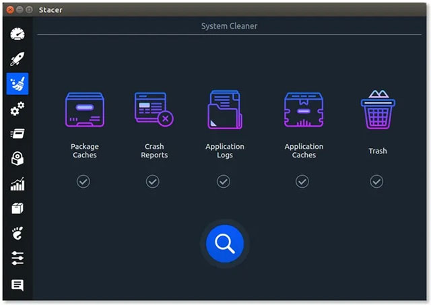Click the System Cleaner heading
Image resolution: width=431 pixels, height=305 pixels.
229,26
